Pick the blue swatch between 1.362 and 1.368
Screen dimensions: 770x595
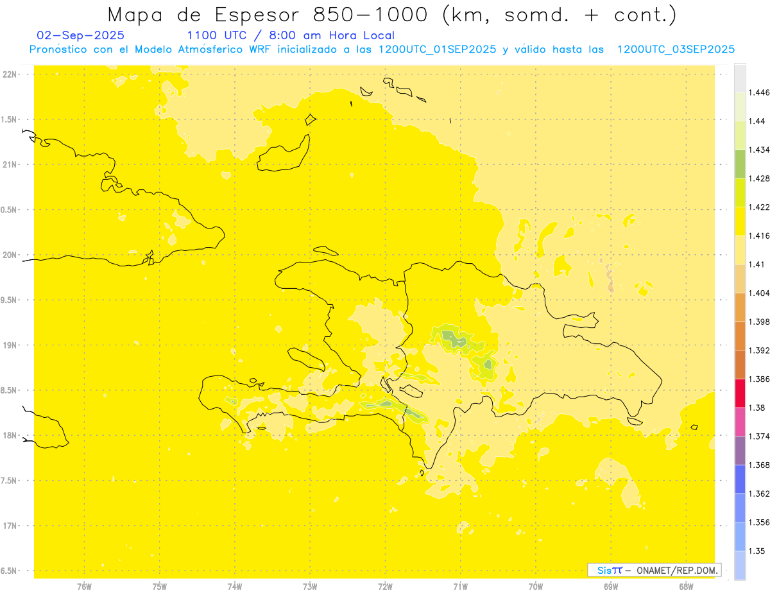(x=740, y=479)
